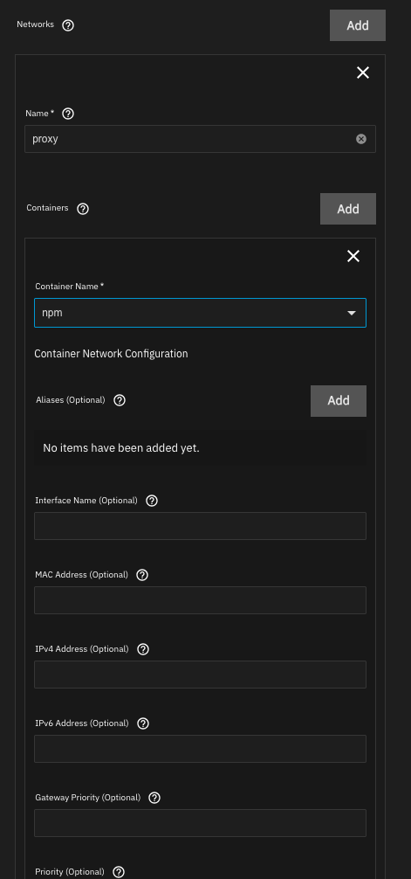This screenshot has height=879, width=411.
Task: Show help for Containers section
Action: (x=83, y=209)
